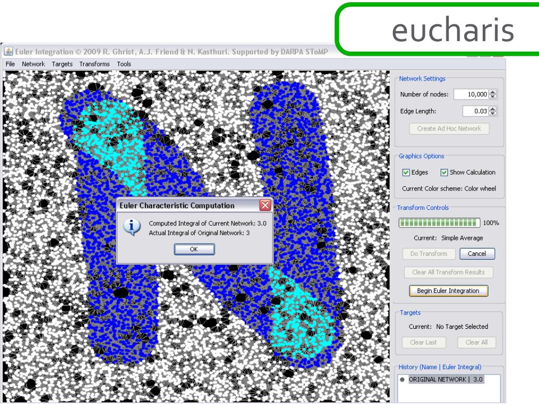Click OK in the computation dialog

tap(194, 249)
